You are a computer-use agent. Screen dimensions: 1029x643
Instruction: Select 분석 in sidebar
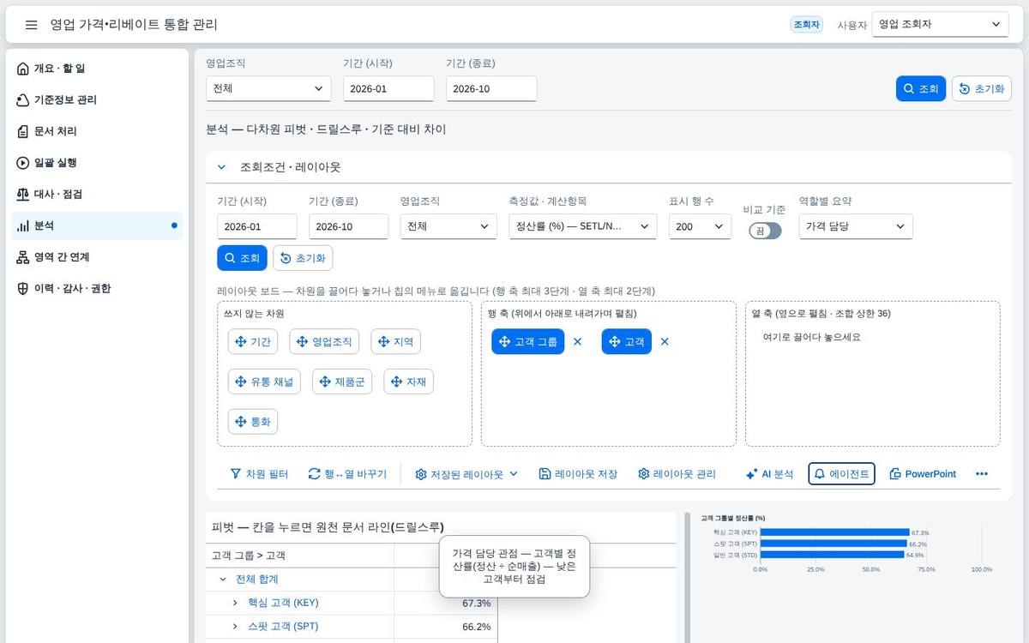97,225
